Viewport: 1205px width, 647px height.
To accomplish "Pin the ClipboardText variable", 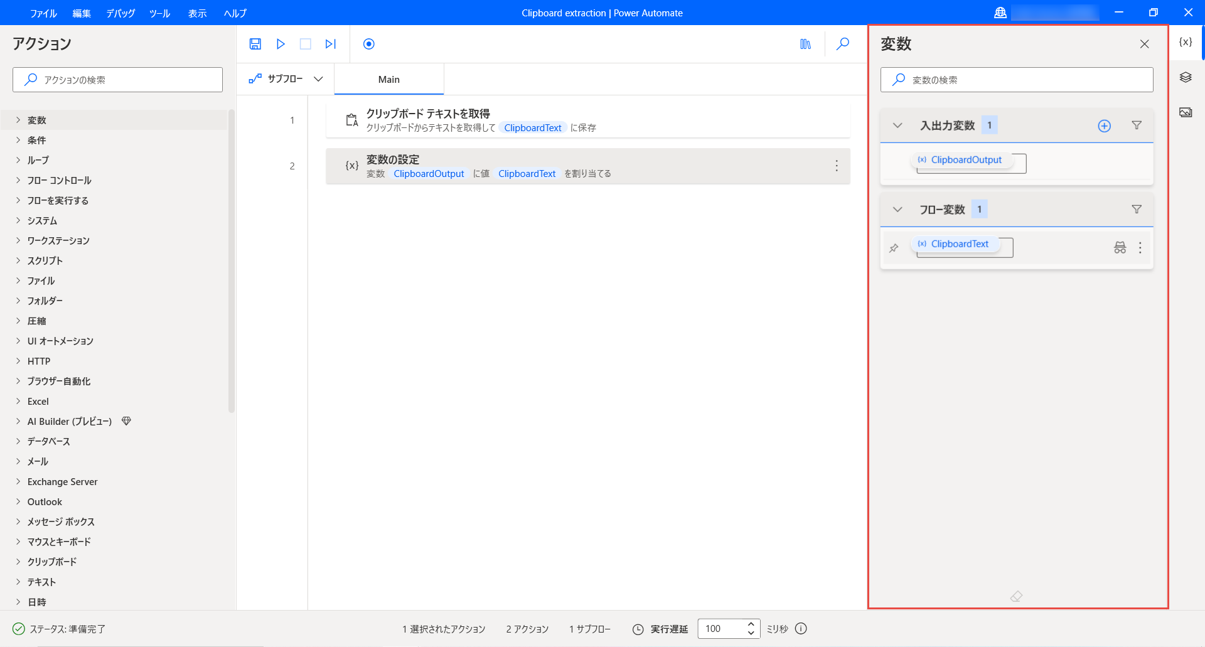I will 894,248.
